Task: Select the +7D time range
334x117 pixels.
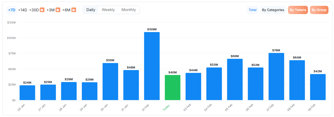Action: [12, 10]
